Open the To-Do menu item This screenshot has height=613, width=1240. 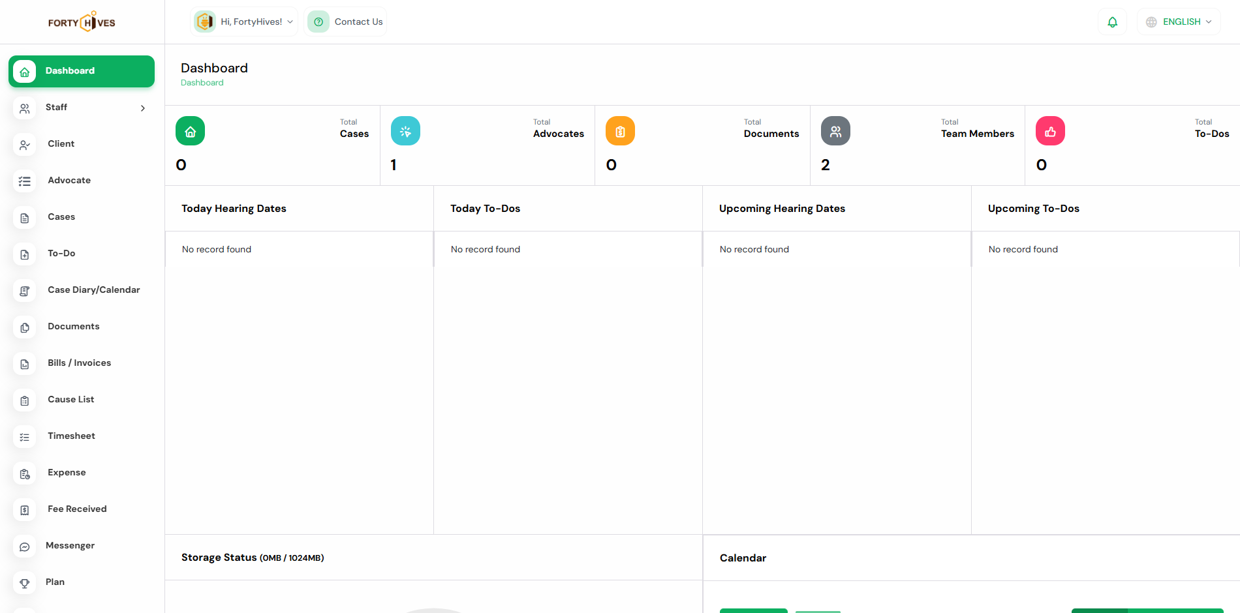pos(82,254)
